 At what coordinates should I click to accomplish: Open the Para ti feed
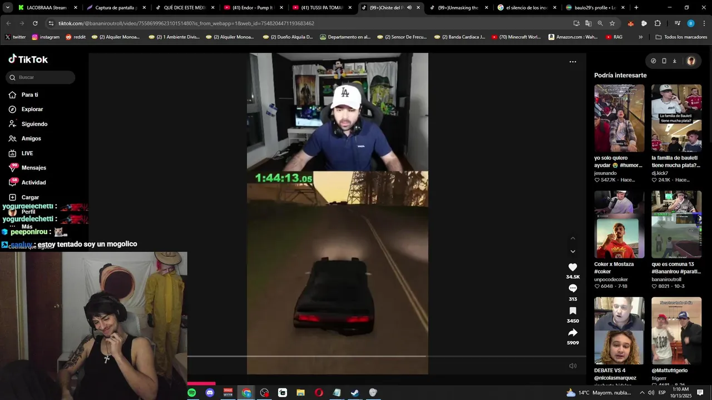pos(24,95)
